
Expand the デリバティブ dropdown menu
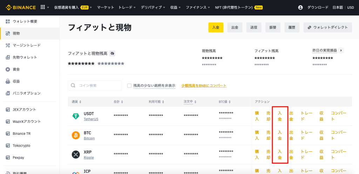pyautogui.click(x=153, y=7)
